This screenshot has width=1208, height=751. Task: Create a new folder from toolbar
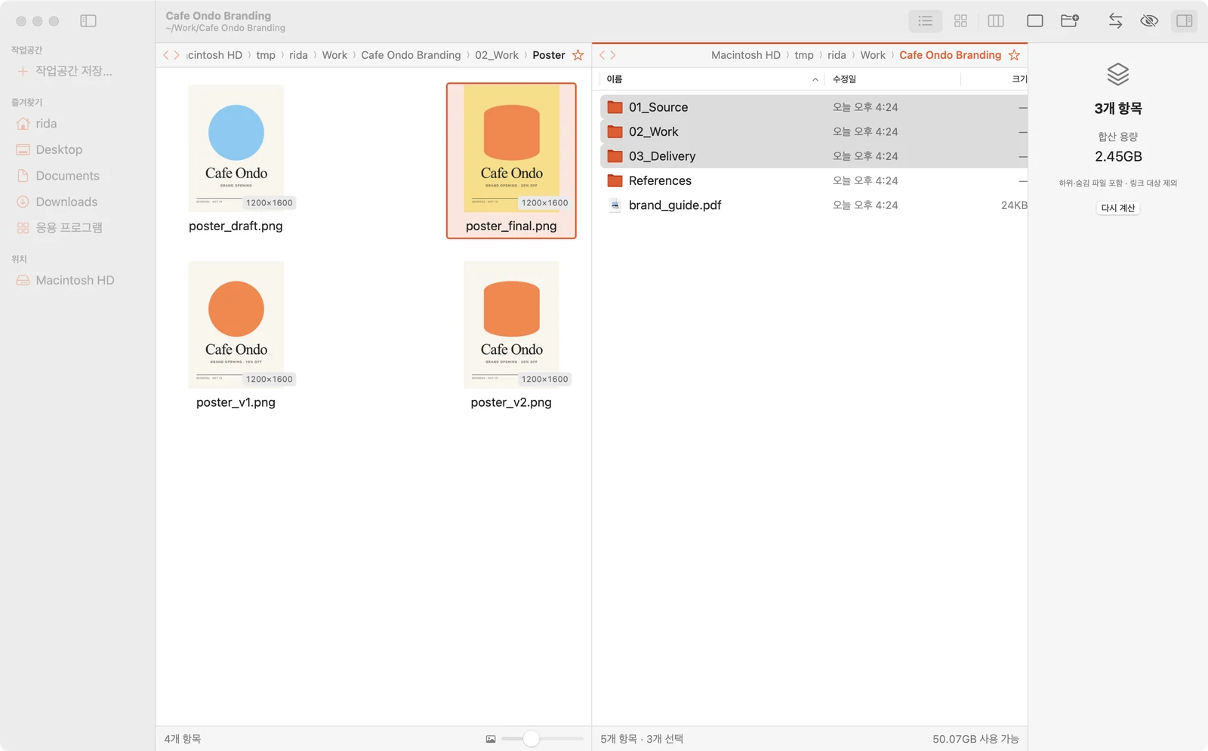pos(1070,21)
